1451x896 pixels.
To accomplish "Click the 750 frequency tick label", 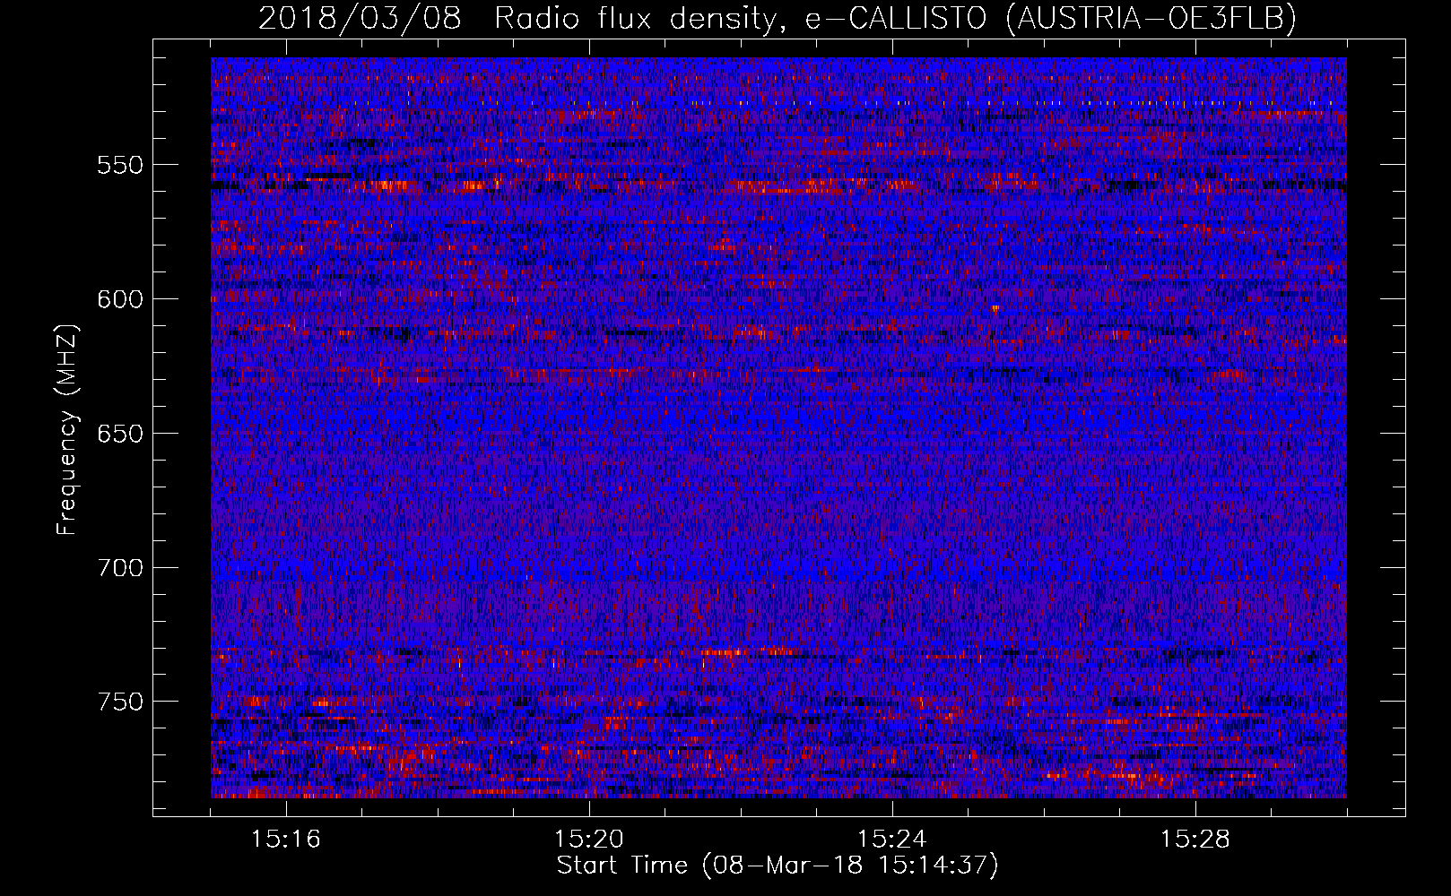I will pyautogui.click(x=120, y=702).
